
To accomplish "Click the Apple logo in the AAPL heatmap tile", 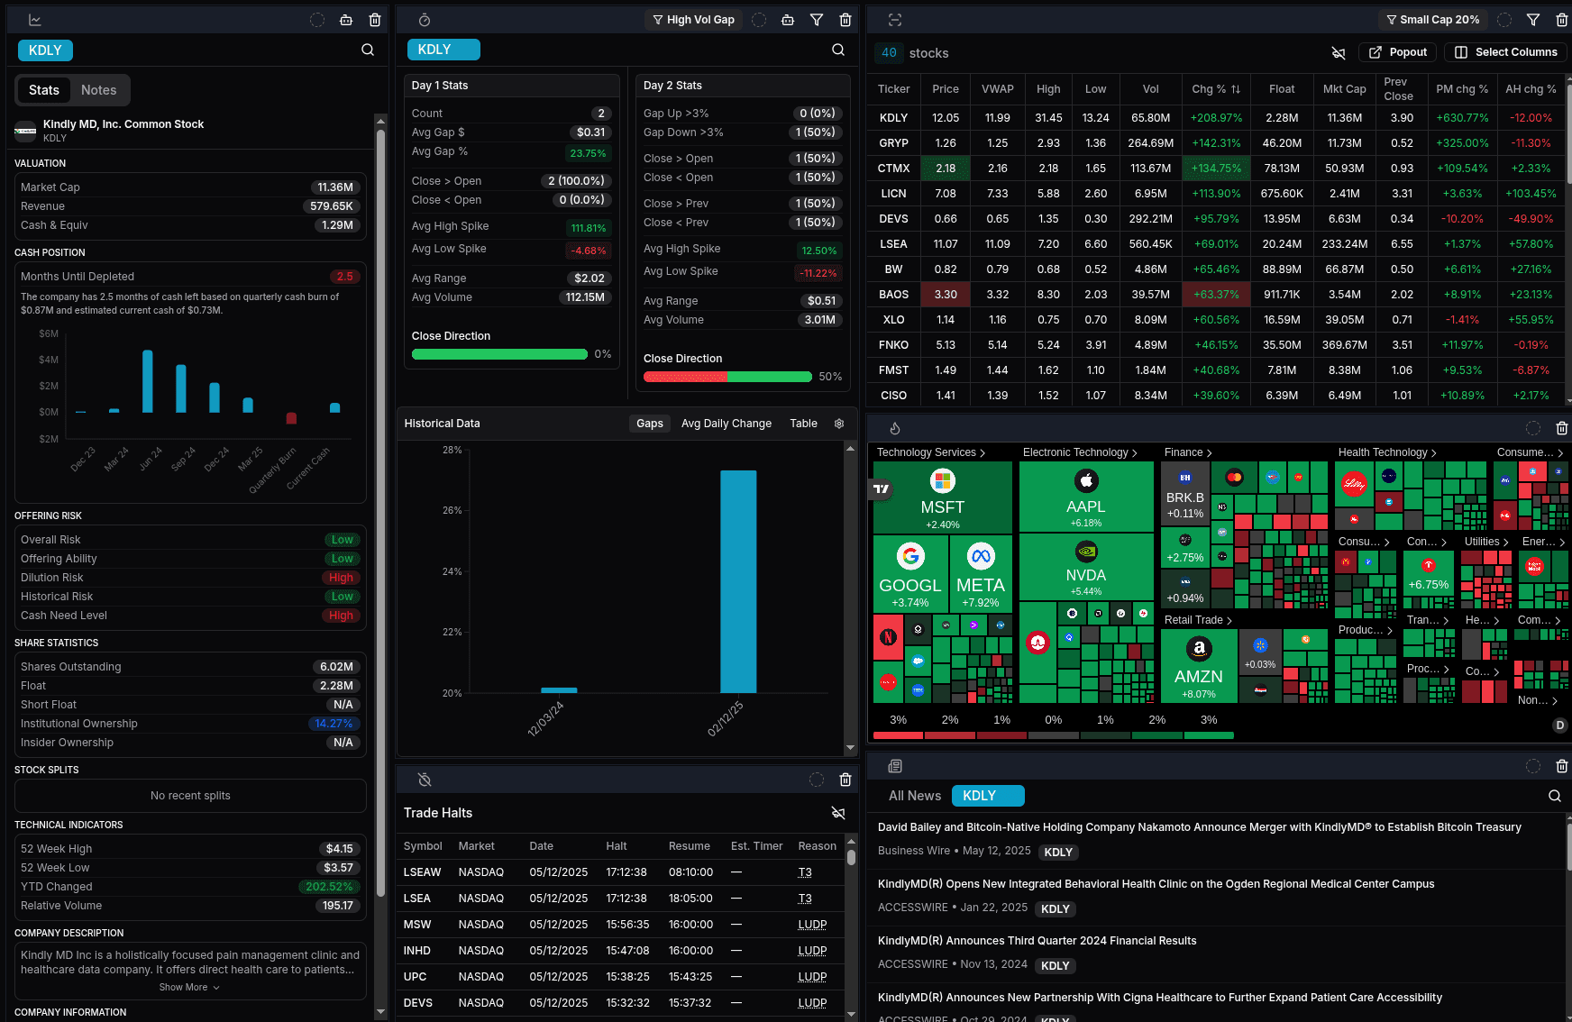I will (1086, 480).
